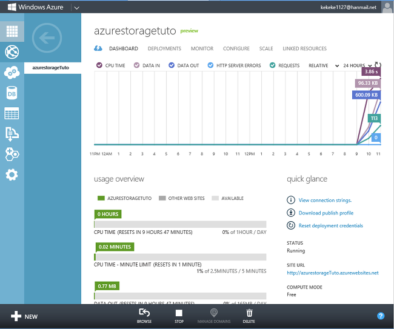Click the 96.33 KB chart value label
The height and width of the screenshot is (329, 394).
(x=367, y=83)
